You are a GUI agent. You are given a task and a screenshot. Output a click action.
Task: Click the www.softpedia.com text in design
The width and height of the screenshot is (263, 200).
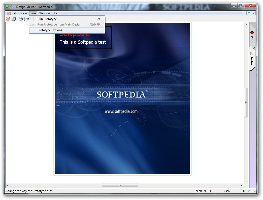click(x=121, y=111)
